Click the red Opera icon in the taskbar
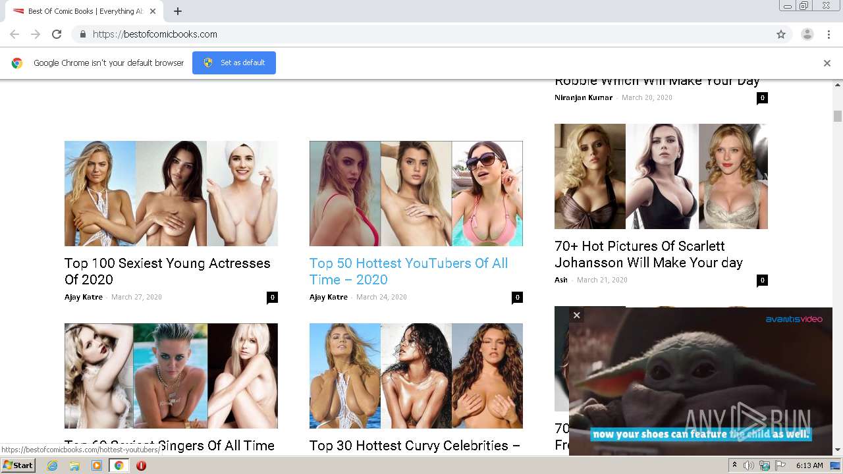Screen dimensions: 843x474 pos(141,465)
